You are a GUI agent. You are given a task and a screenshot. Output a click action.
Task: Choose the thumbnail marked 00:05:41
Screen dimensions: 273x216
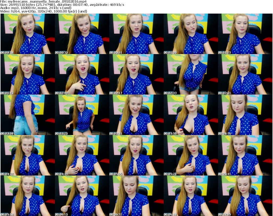point(245,155)
